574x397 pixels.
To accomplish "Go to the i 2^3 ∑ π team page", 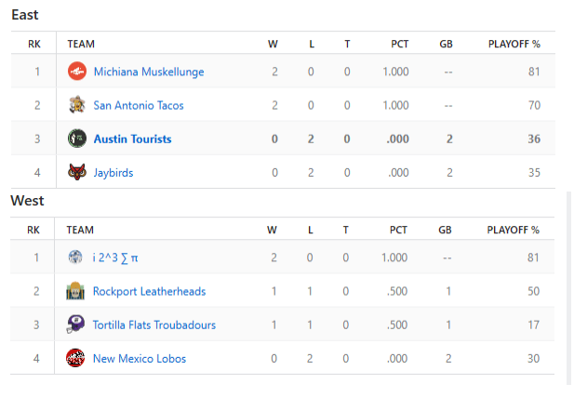I will pos(115,258).
